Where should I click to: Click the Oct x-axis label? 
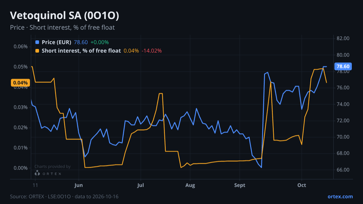[x=302, y=185]
